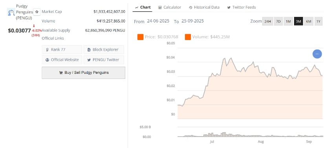Click the To date field 25-09-2025
Image resolution: width=324 pixels, height=148 pixels.
point(192,21)
